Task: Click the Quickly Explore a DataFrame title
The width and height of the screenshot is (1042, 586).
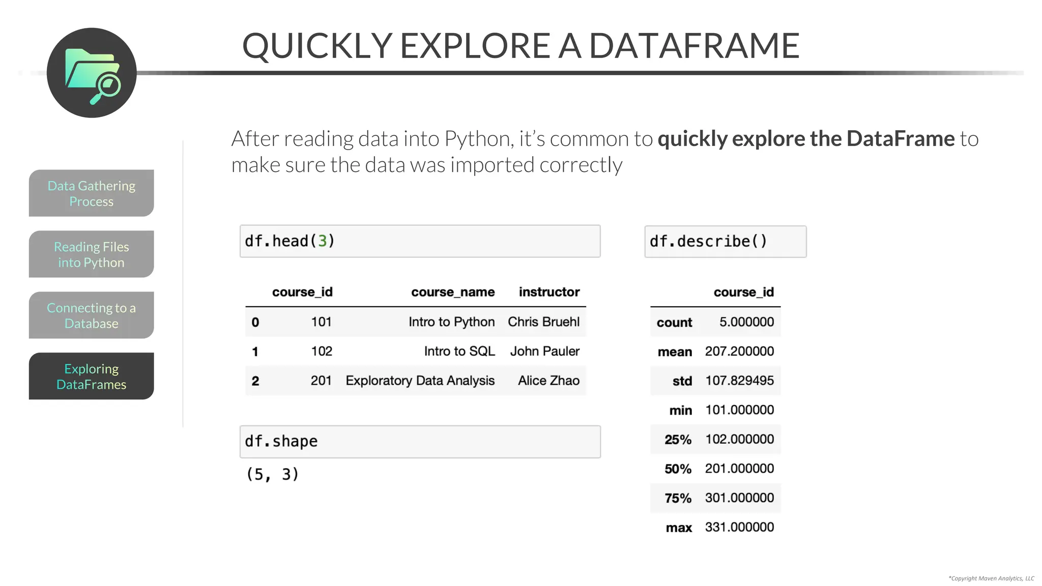Action: (x=520, y=46)
